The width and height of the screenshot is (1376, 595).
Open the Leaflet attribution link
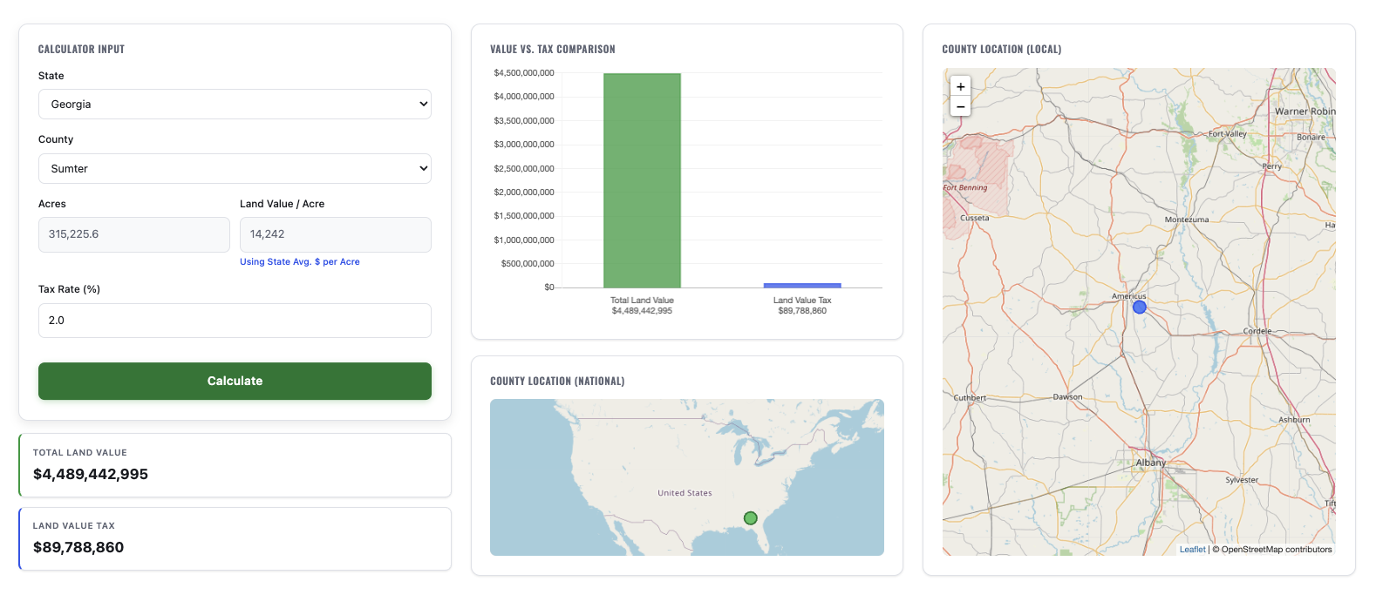(1192, 550)
